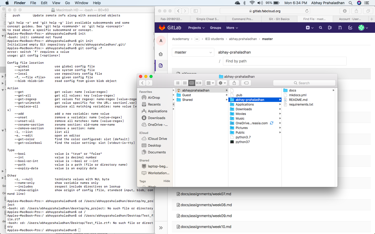Image resolution: width=375 pixels, height=234 pixels.
Task: Open the Issues icon in GitLab navbar
Action: (330, 28)
